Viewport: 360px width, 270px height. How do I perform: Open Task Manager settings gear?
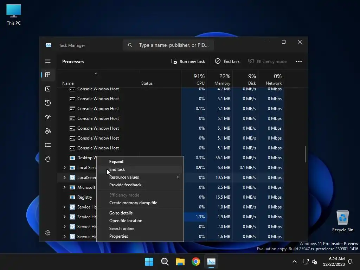(x=48, y=233)
